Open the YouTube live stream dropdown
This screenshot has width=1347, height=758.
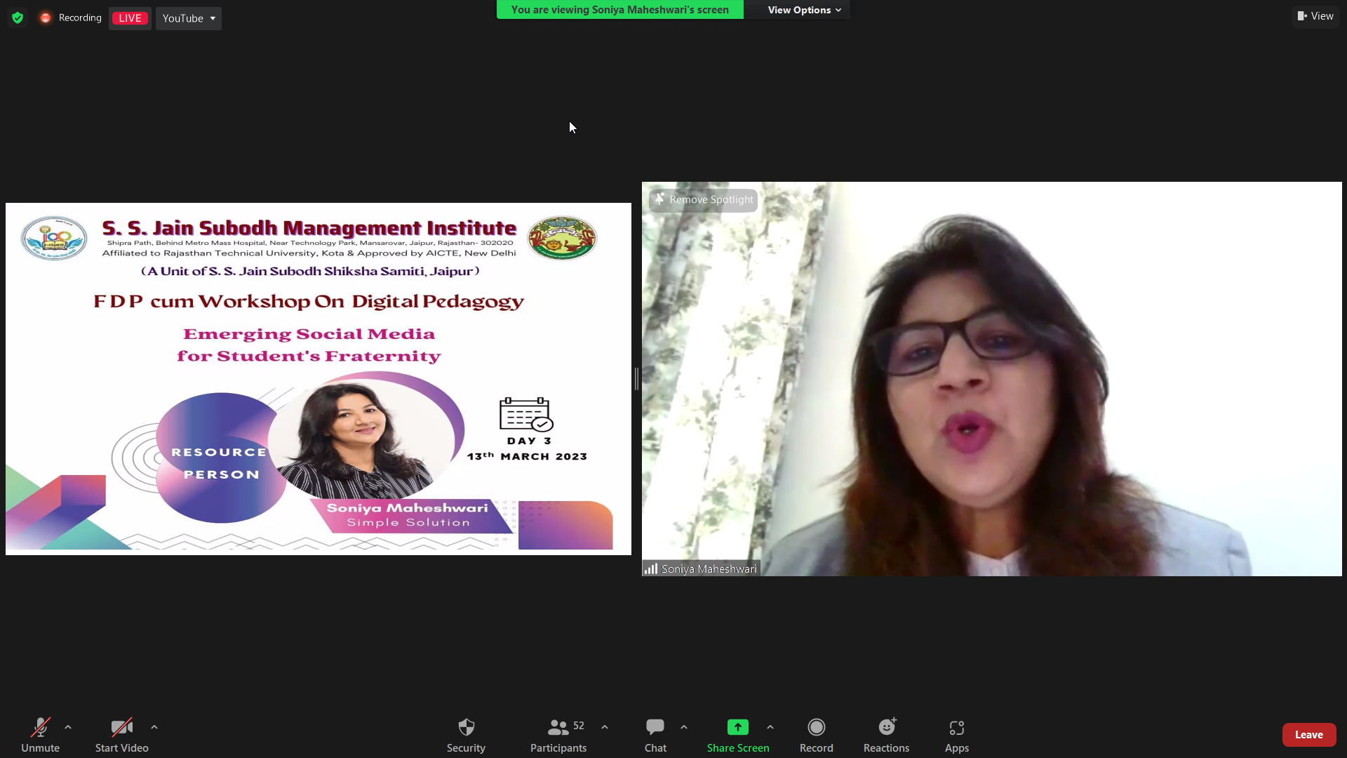point(189,18)
